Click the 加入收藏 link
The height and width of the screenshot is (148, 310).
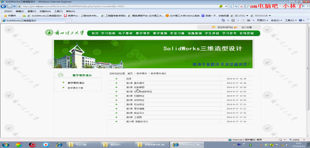point(247,27)
